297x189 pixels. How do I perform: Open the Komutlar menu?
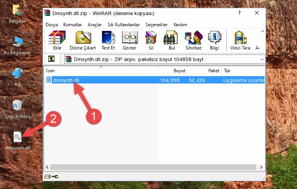point(73,25)
